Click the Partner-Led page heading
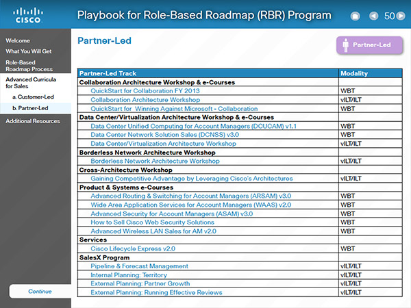The image size is (411, 308). (x=104, y=40)
